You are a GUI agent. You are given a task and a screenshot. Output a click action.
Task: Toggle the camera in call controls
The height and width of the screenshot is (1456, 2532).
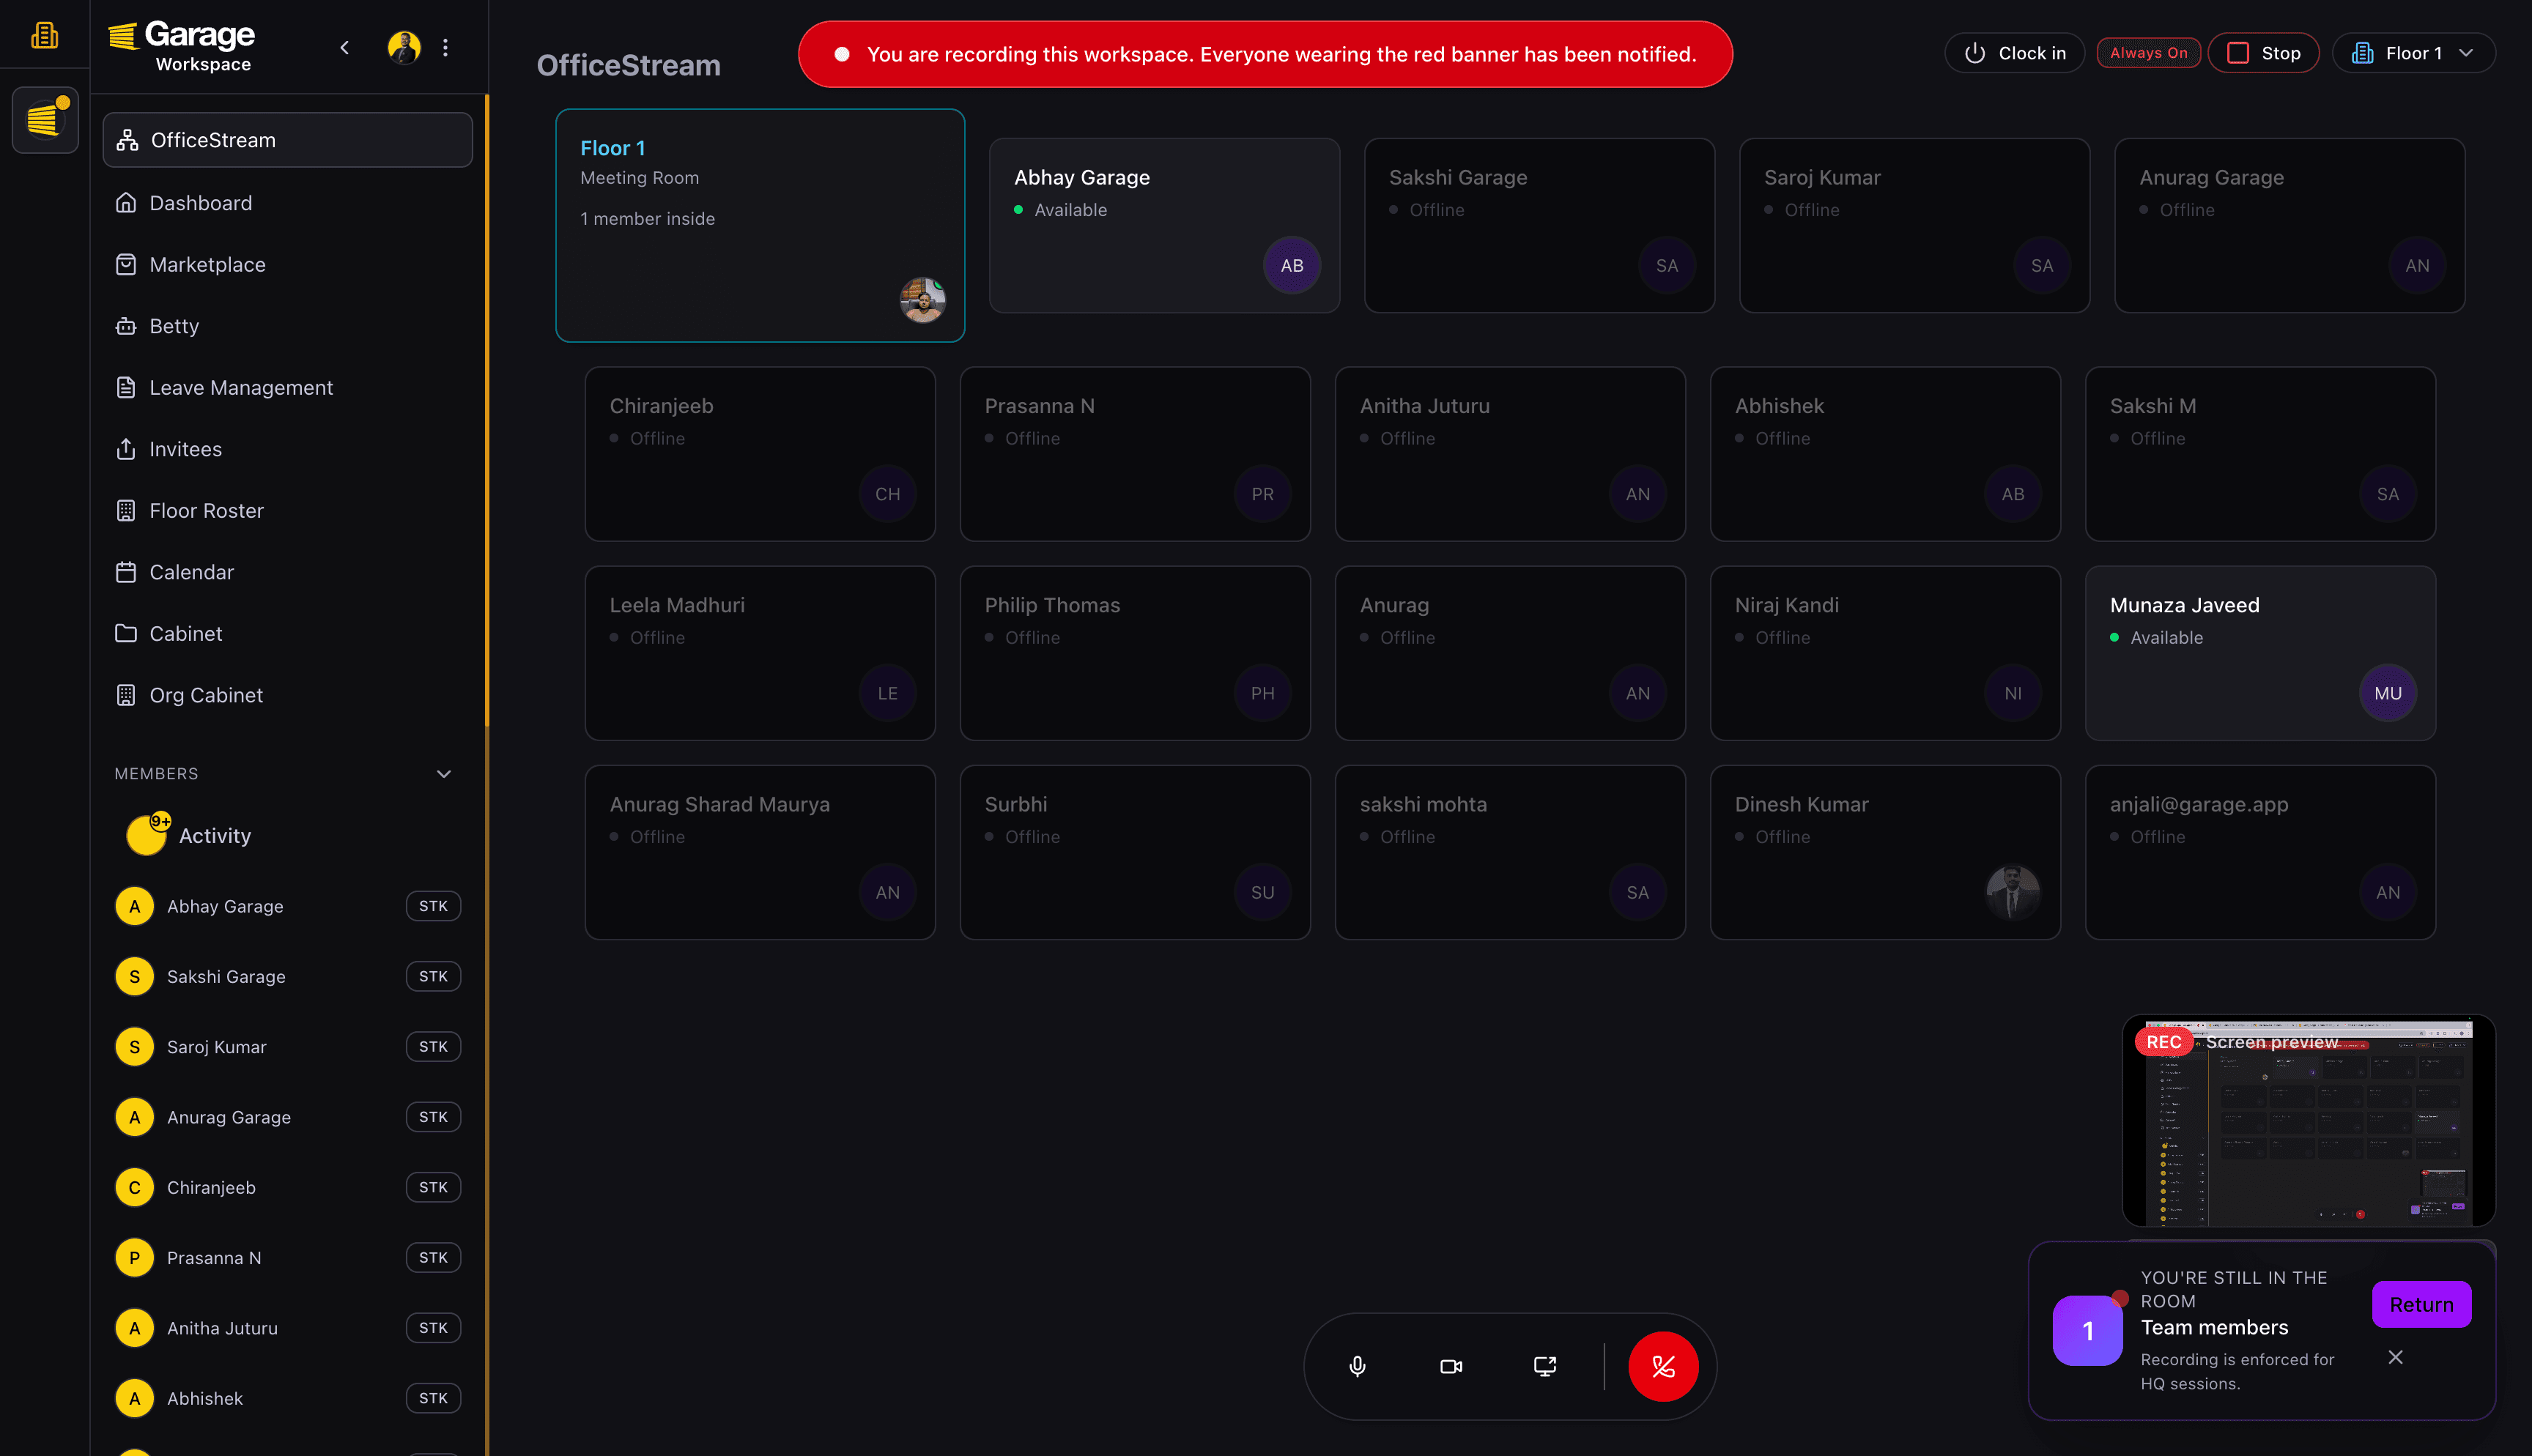tap(1451, 1366)
